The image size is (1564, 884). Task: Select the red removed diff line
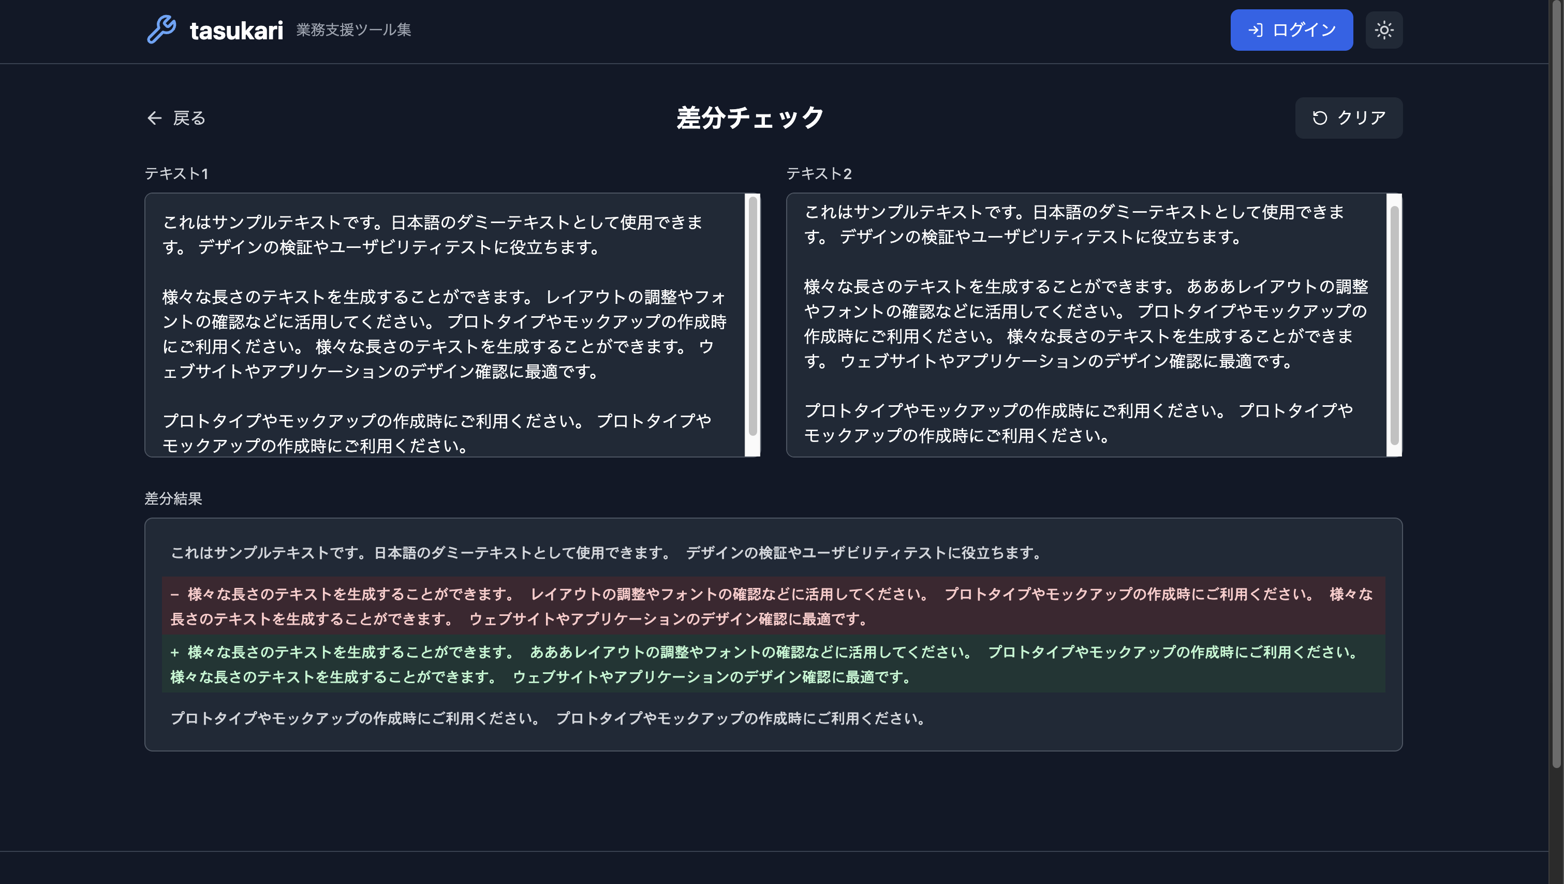pyautogui.click(x=772, y=606)
